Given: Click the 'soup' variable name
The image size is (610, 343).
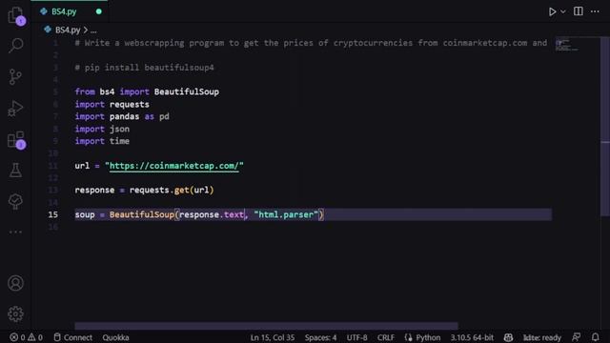Looking at the screenshot, I should click(x=85, y=214).
